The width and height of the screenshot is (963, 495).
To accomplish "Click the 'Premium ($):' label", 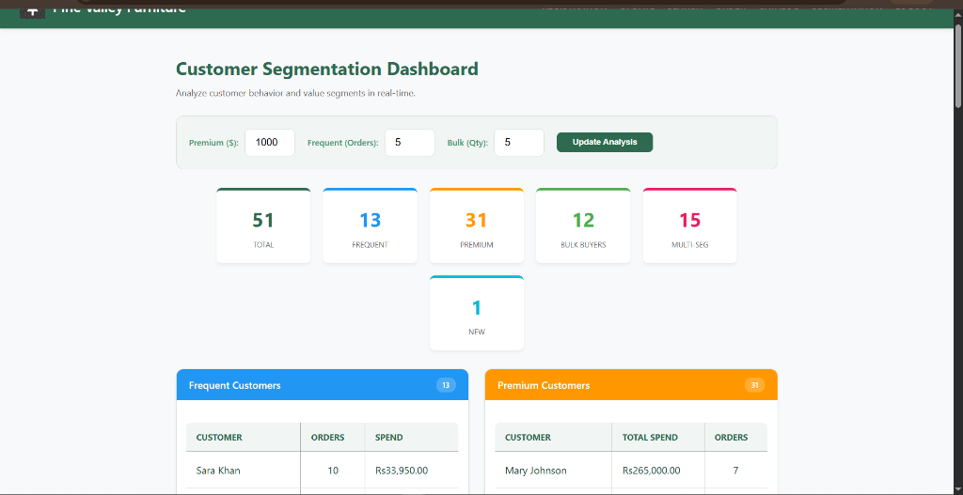I will click(213, 143).
